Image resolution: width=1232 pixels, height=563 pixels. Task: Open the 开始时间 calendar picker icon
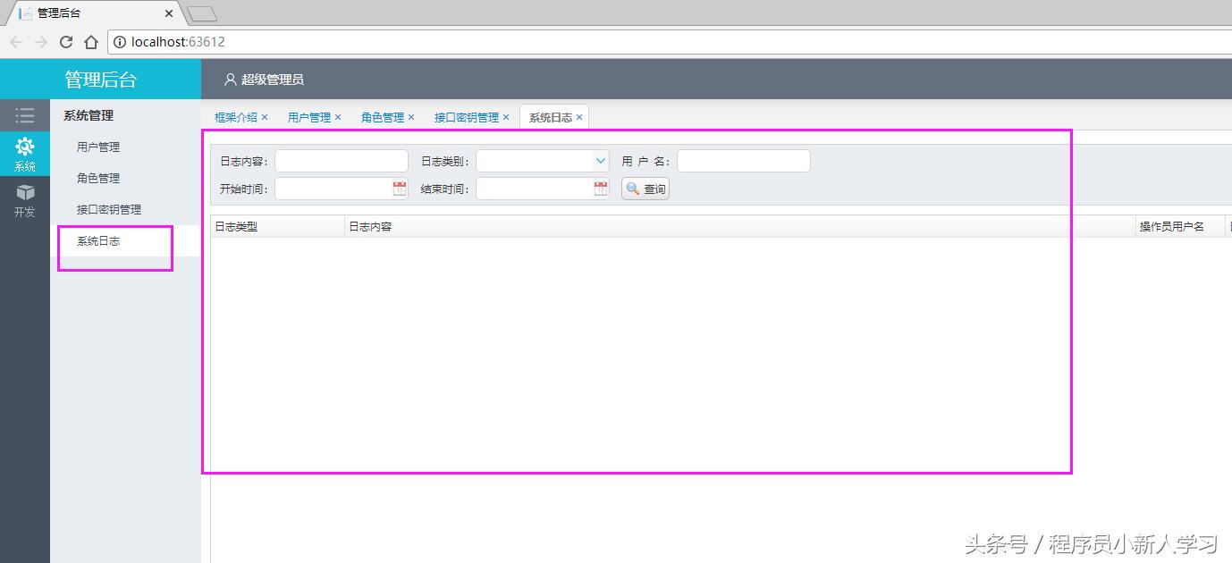coord(400,189)
